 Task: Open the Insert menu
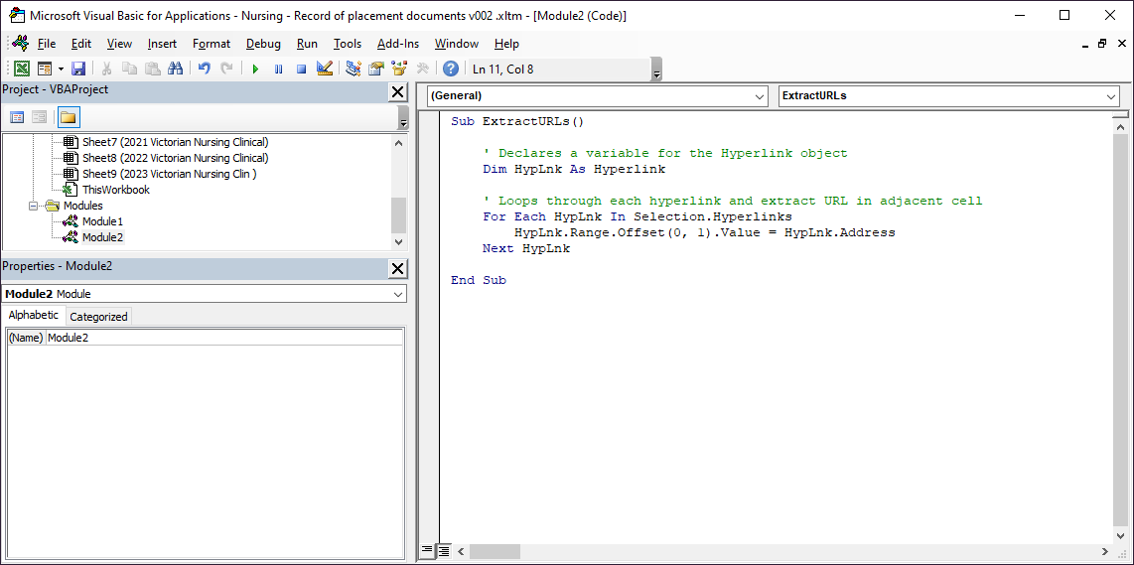tap(162, 44)
